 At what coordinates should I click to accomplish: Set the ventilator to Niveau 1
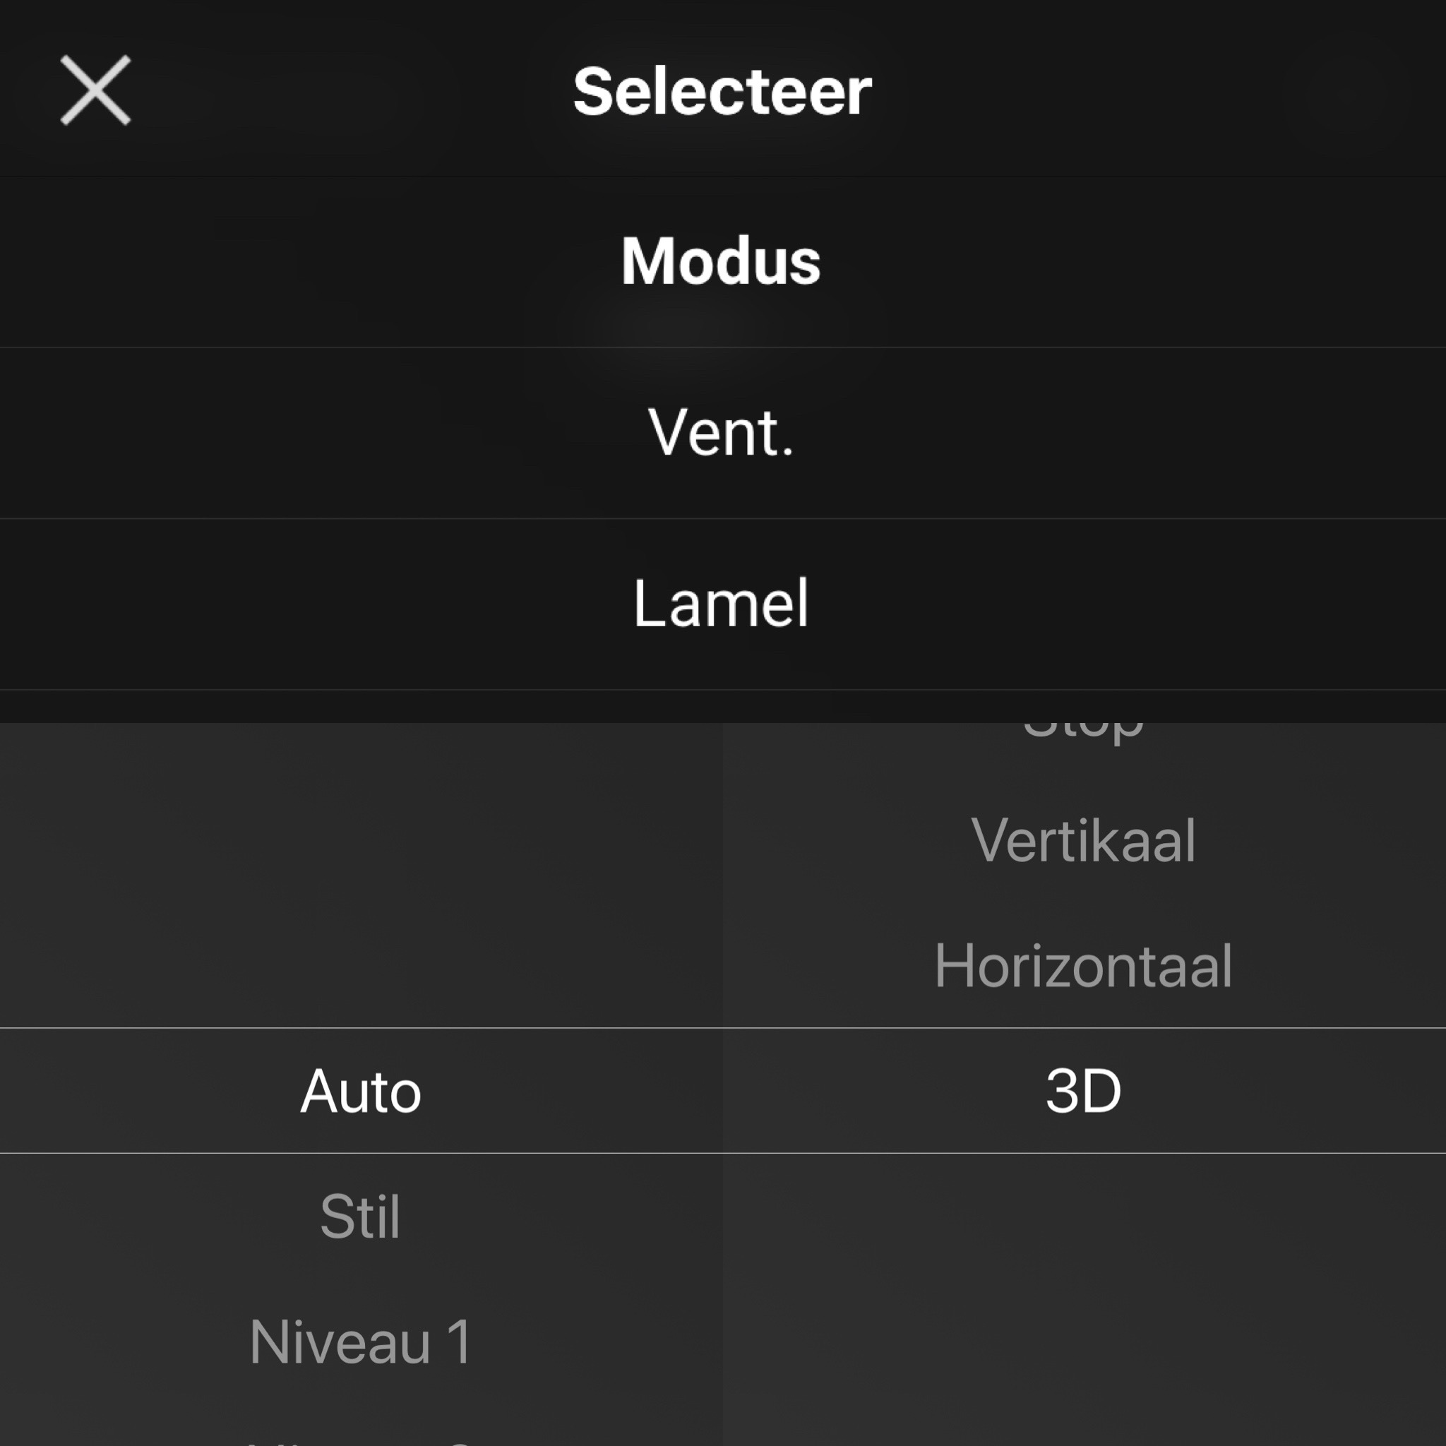tap(361, 1342)
